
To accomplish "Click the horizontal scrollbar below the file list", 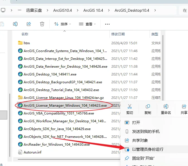I will [x=69, y=159].
